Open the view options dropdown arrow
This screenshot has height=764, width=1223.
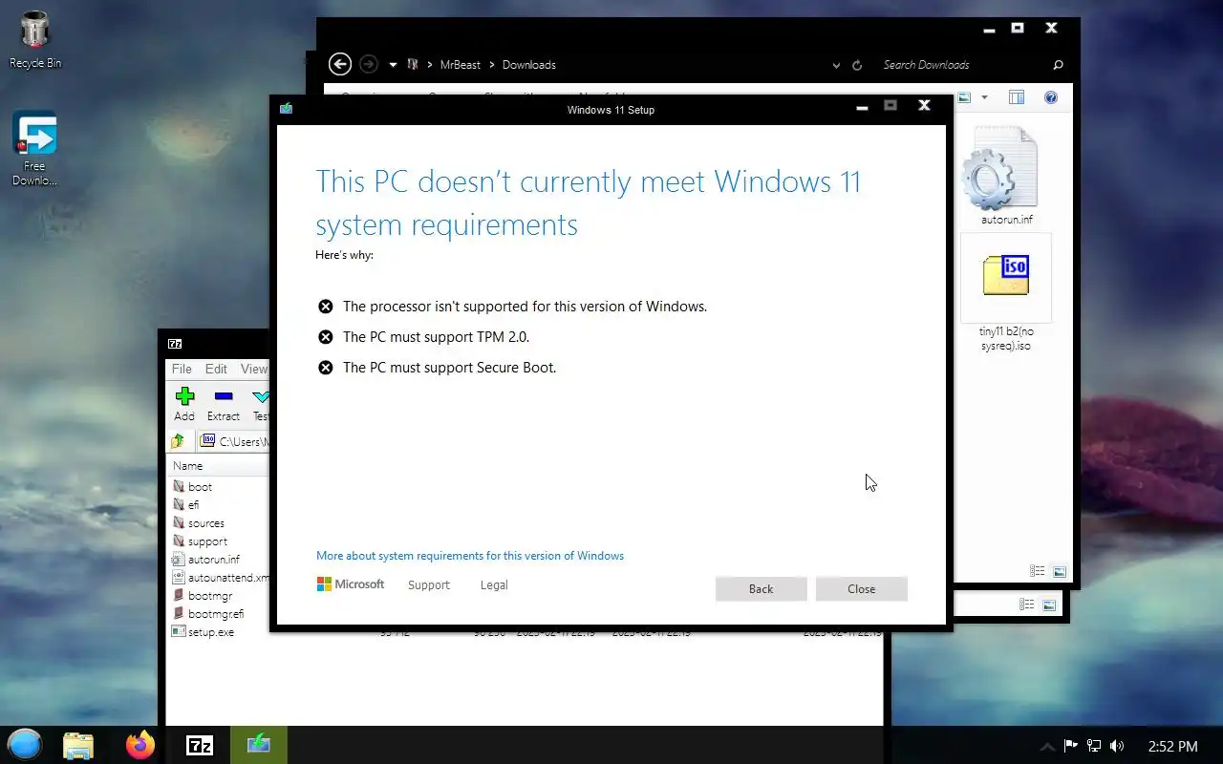click(984, 97)
